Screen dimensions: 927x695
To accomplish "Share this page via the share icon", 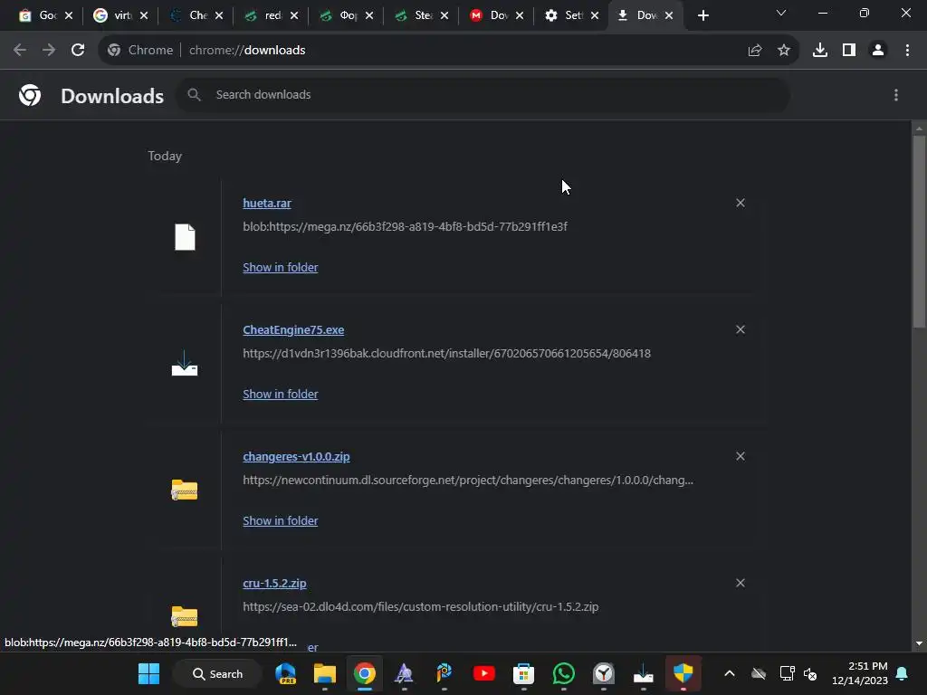I will coord(755,51).
